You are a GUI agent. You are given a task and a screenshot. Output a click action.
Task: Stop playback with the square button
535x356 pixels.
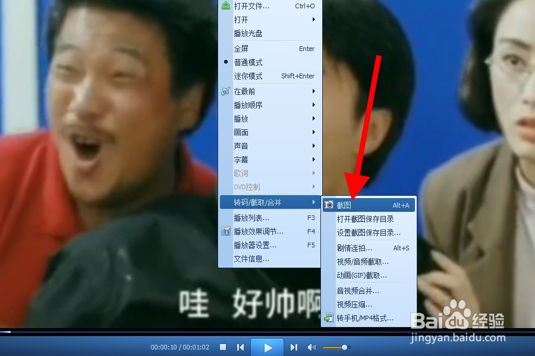(x=223, y=347)
